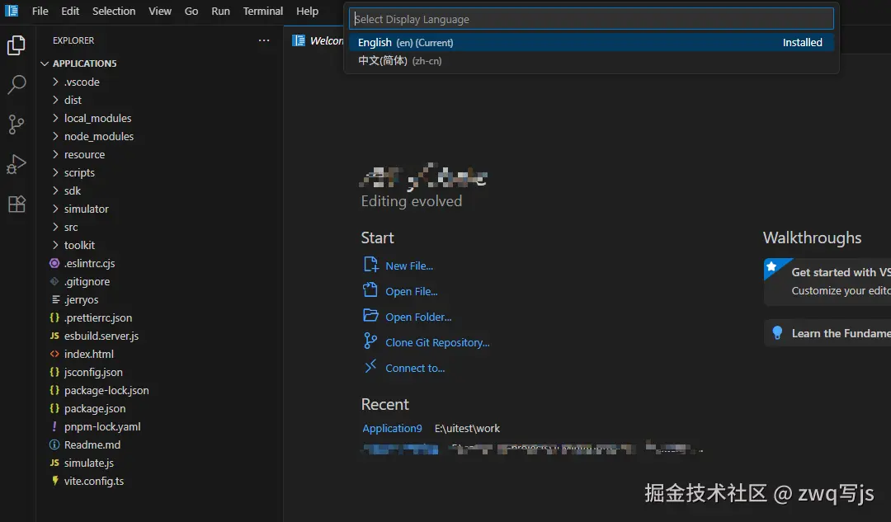Open the Learn the Fundamentals walkthrough
Screen dimensions: 891x522
pyautogui.click(x=827, y=333)
